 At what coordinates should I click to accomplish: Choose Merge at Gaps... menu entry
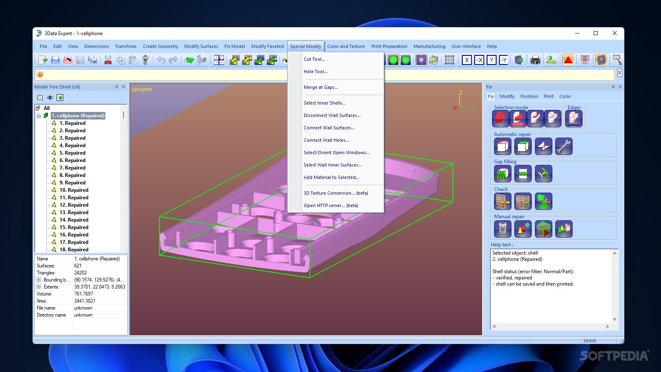pos(321,87)
